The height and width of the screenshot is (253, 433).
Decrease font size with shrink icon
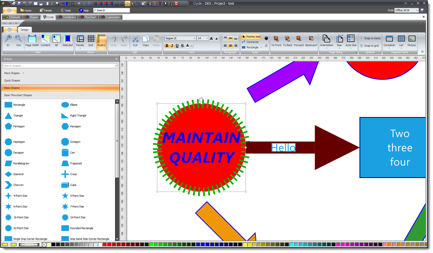[217, 38]
